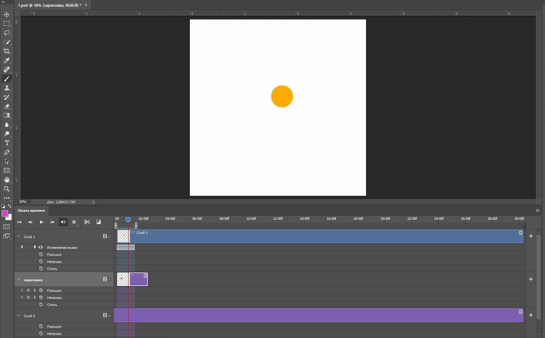Select the Eraser tool
This screenshot has width=545, height=338.
[7, 106]
